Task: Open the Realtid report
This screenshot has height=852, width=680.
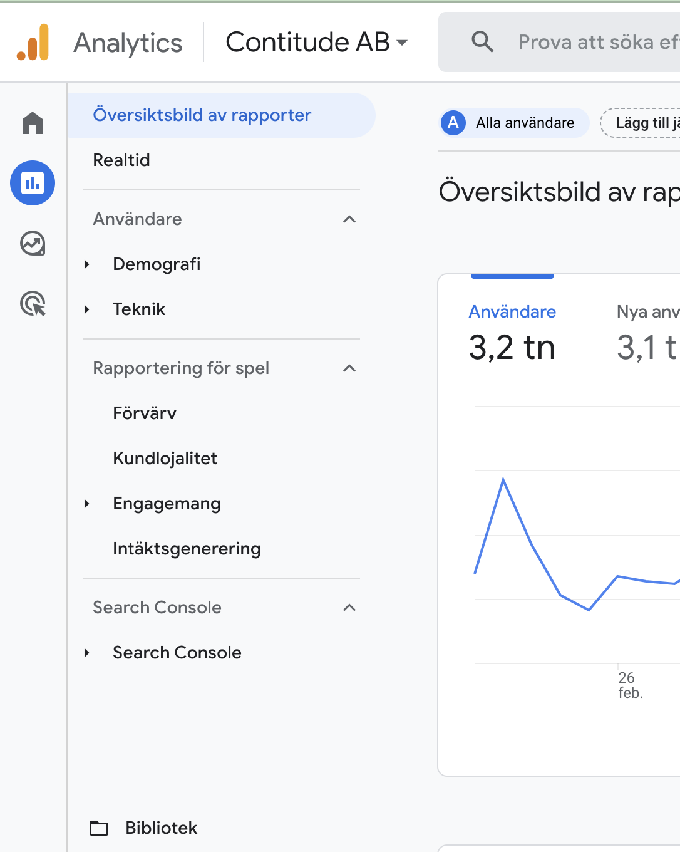Action: pos(121,160)
